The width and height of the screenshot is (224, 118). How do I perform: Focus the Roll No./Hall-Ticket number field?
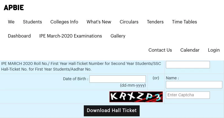pos(188,65)
